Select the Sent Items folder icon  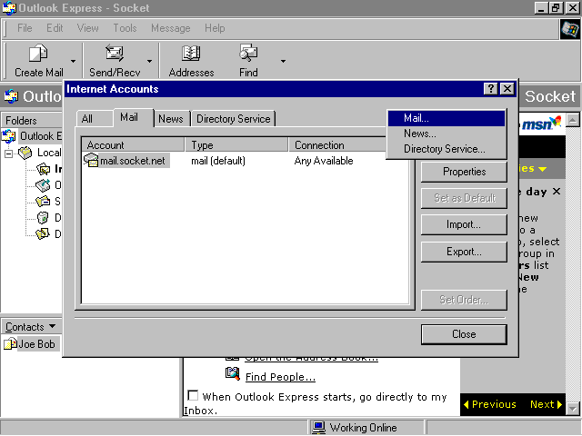click(43, 202)
